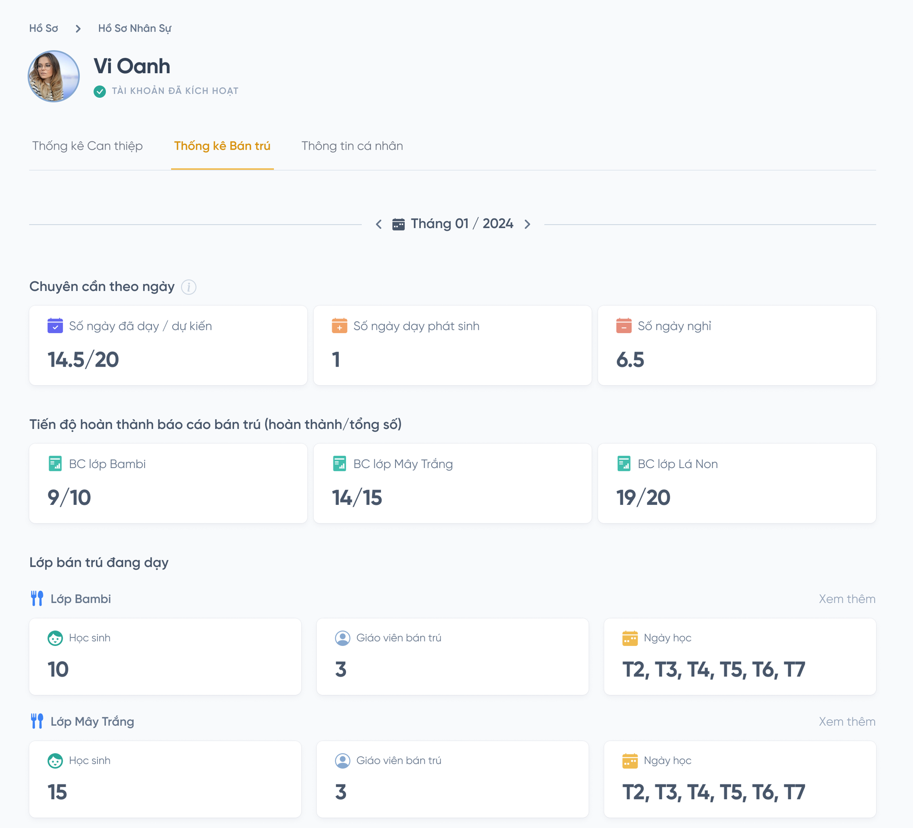Screen dimensions: 913x828
Task: Go to the previous month with the left chevron
Action: (378, 224)
